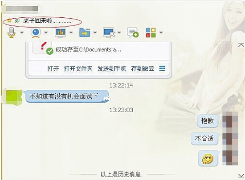Screen dimensions: 245x180
Task: Expand the video call dropdown arrow
Action: click(x=46, y=32)
